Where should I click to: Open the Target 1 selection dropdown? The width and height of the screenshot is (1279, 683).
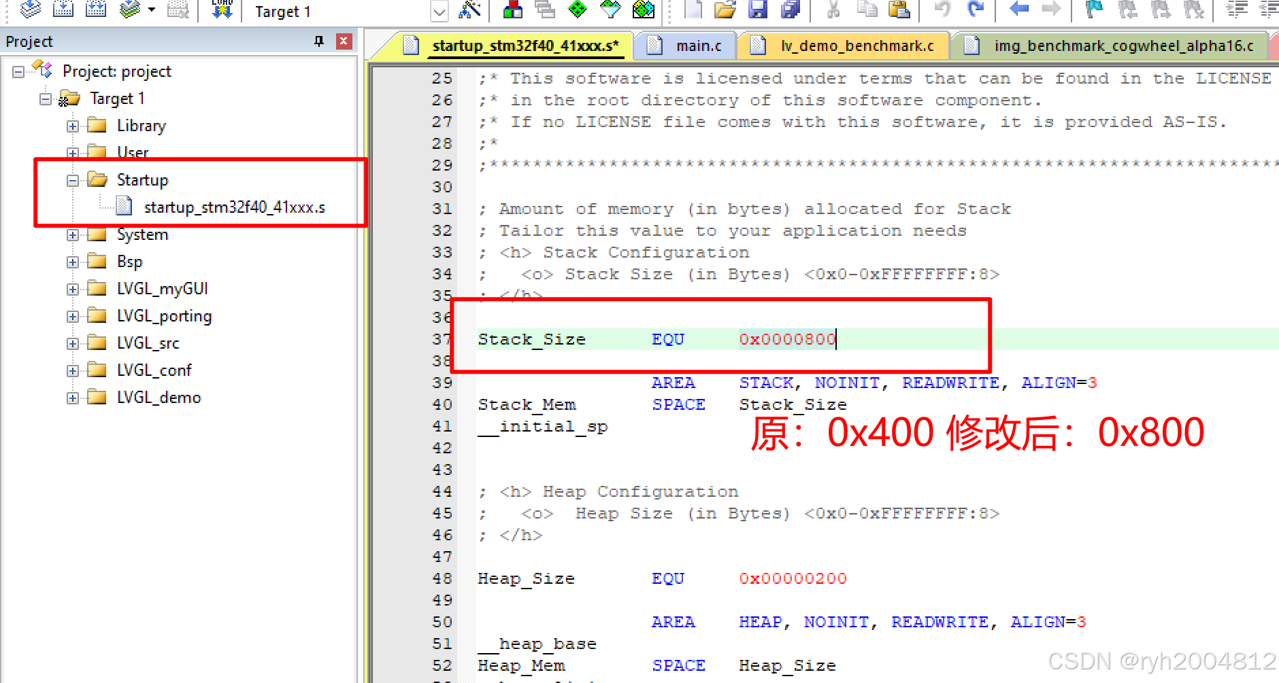click(x=439, y=12)
